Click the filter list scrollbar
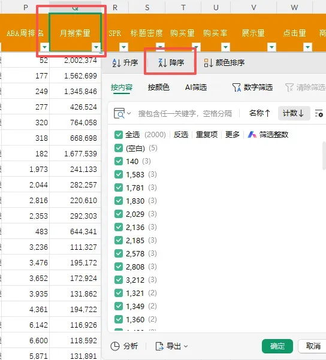The height and width of the screenshot is (360, 326). click(x=324, y=155)
